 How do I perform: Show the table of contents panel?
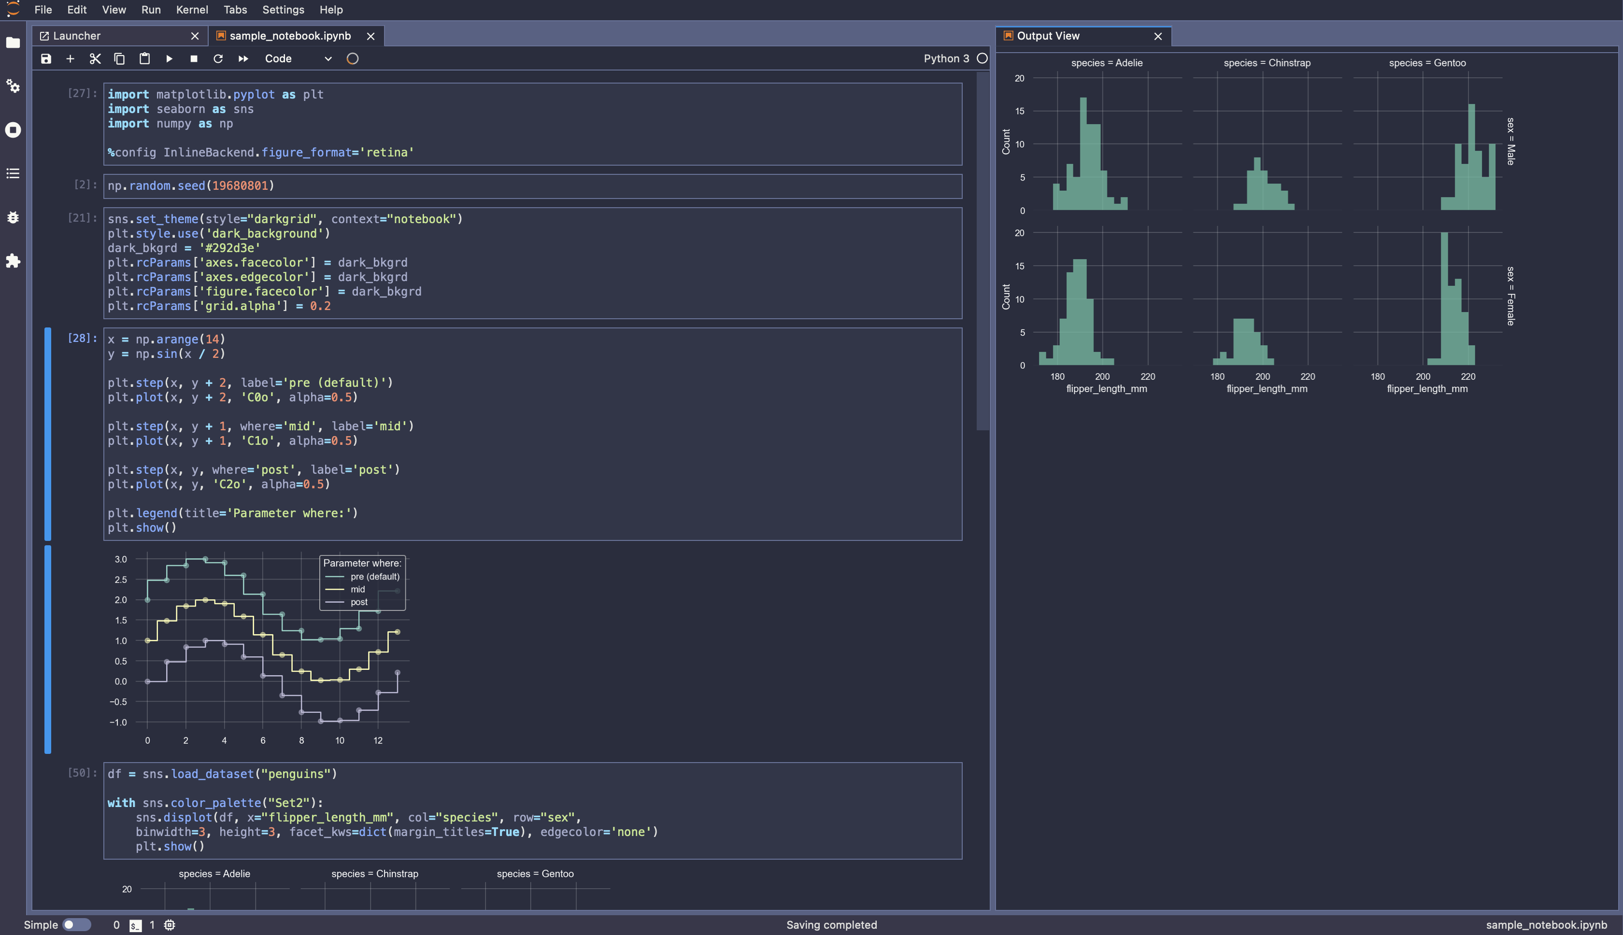pos(13,173)
